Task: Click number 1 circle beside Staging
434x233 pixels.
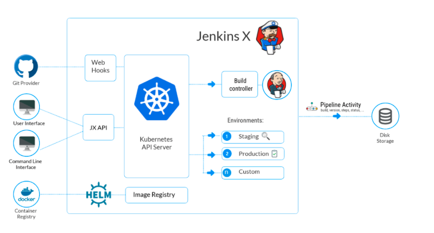Action: pos(227,137)
